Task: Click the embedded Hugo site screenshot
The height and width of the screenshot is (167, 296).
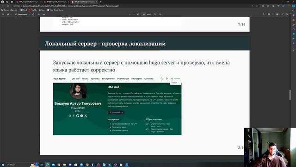Action: pyautogui.click(x=117, y=106)
